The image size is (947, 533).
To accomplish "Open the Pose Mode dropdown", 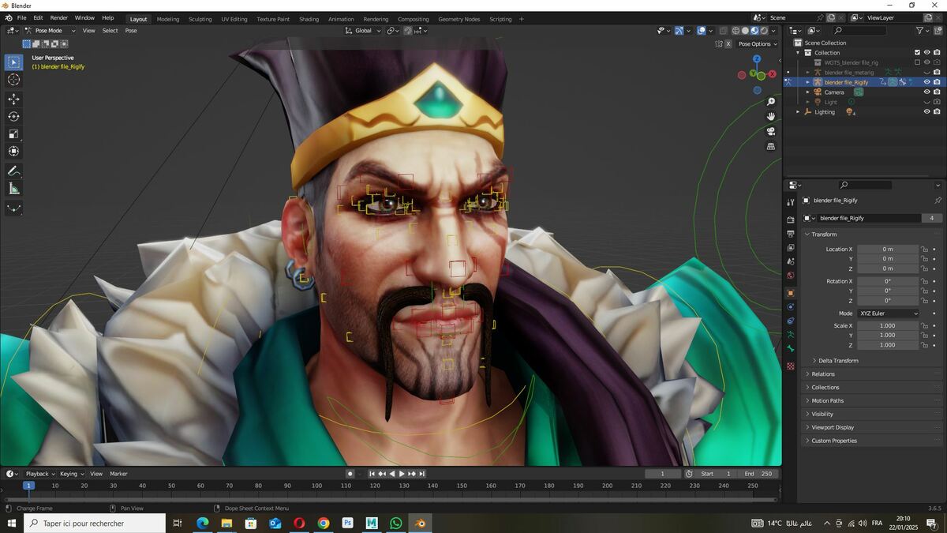I will 50,31.
